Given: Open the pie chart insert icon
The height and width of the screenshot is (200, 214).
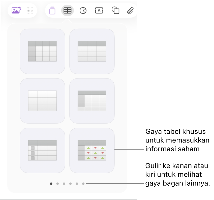Looking at the screenshot, I should click(83, 11).
